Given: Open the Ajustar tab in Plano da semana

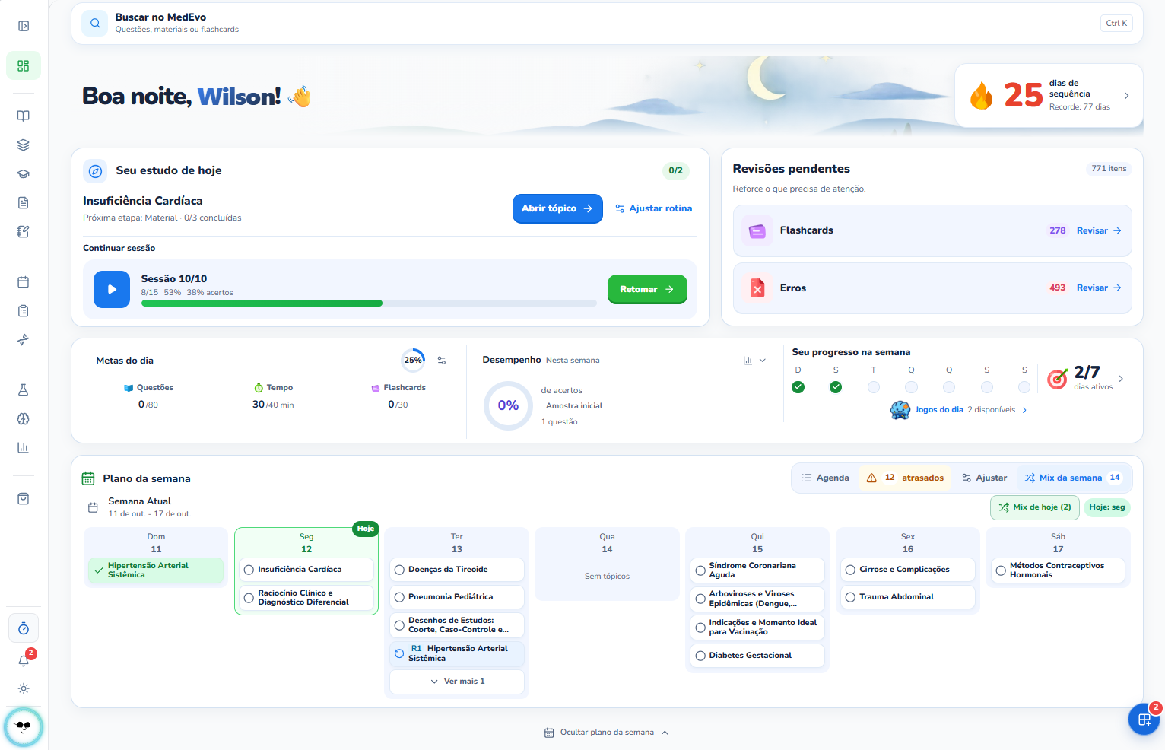Looking at the screenshot, I should click(984, 478).
